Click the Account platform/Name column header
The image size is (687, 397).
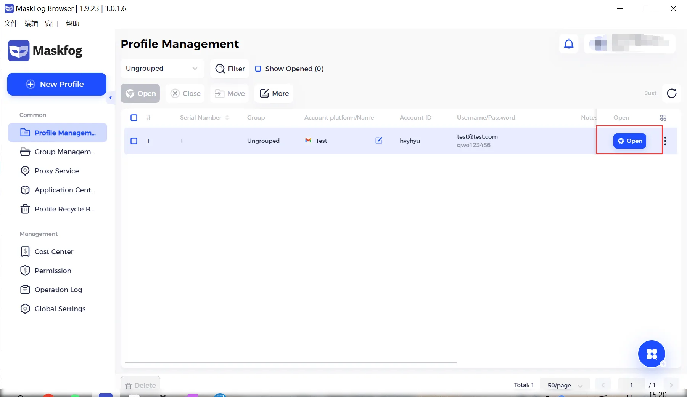[339, 118]
